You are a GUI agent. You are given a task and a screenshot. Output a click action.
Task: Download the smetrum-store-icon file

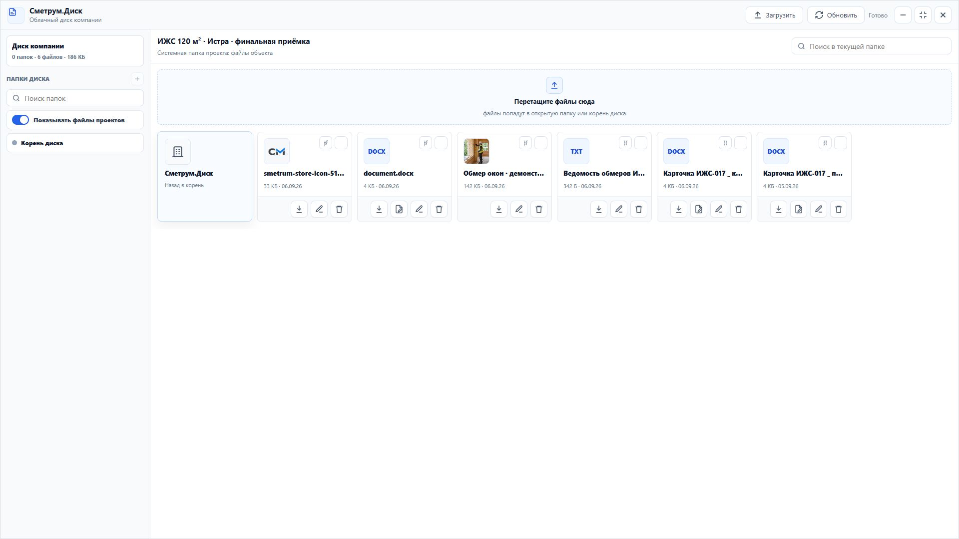coord(299,209)
